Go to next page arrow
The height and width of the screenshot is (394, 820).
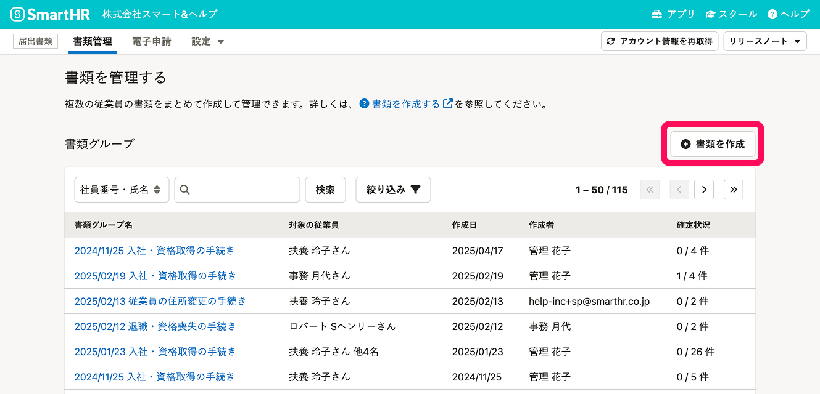pyautogui.click(x=704, y=190)
